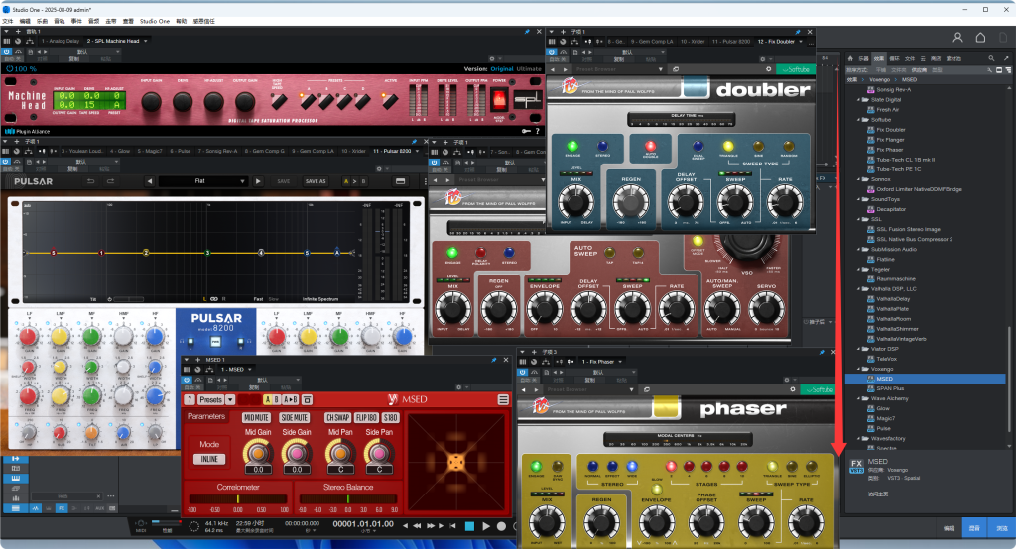The height and width of the screenshot is (549, 1016).
Task: Click start page house icon in top bar
Action: 980,38
